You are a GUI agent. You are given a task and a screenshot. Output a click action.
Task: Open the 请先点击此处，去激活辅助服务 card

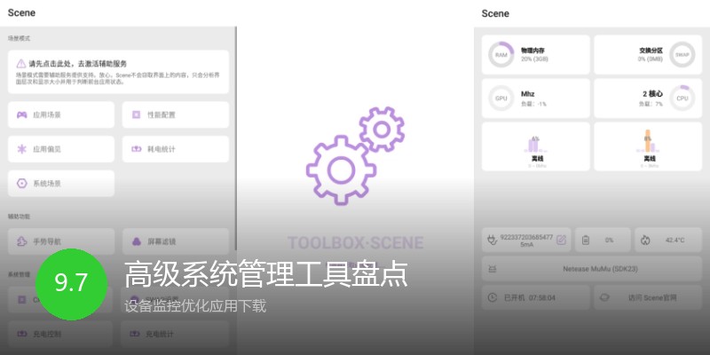[x=118, y=72]
